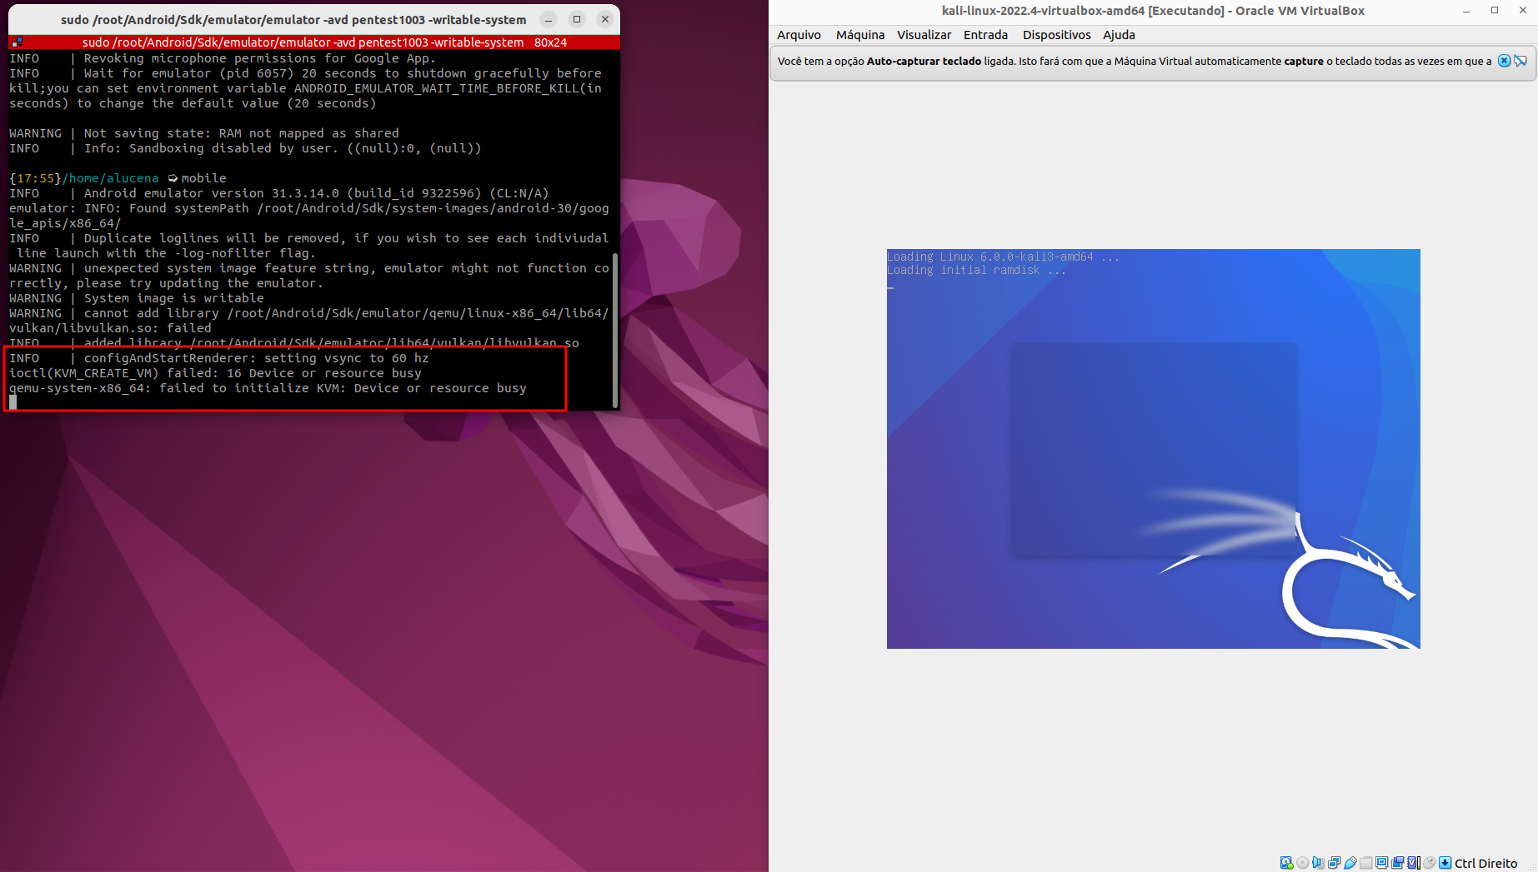Click the audio status icon in VirtualBox
This screenshot has height=872, width=1538.
[1318, 863]
